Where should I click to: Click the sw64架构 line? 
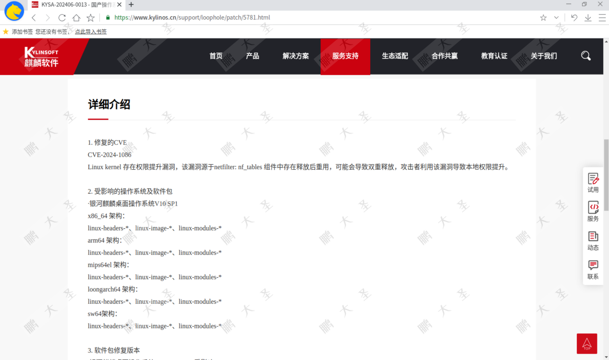[102, 314]
